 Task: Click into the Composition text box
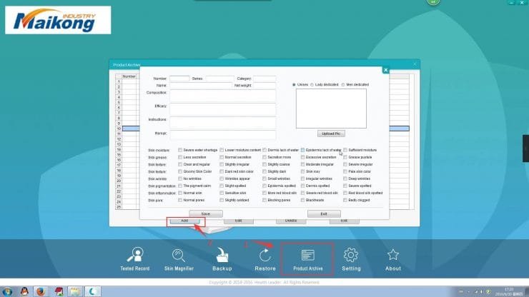point(222,96)
